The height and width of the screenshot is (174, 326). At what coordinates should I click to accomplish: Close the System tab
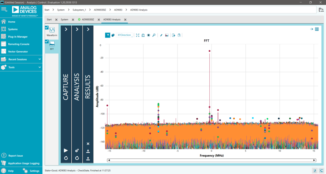[73, 20]
